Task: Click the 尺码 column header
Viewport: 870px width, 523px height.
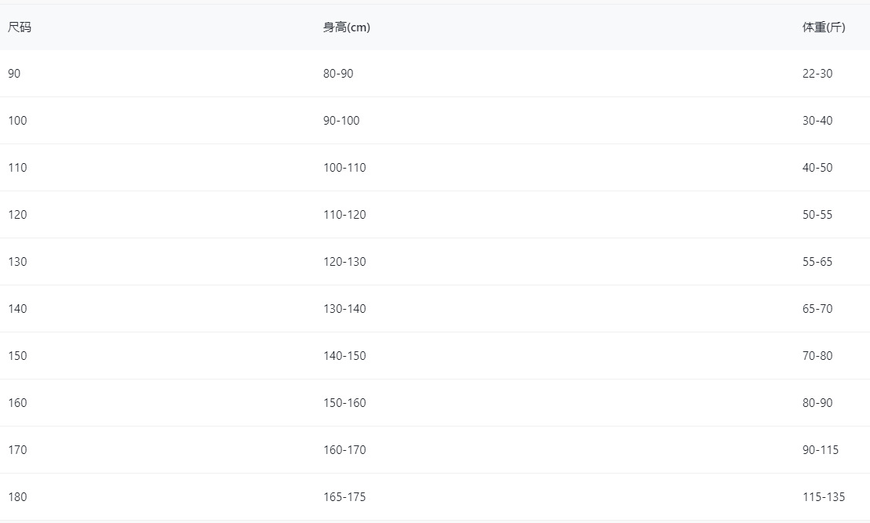Action: coord(20,27)
